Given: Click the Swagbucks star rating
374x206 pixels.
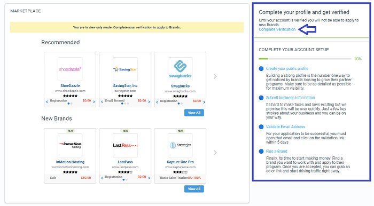Looking at the screenshot, I should tap(181, 96).
